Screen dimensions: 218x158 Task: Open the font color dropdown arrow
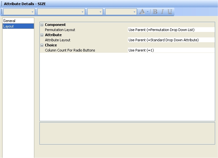pyautogui.click(x=147, y=12)
